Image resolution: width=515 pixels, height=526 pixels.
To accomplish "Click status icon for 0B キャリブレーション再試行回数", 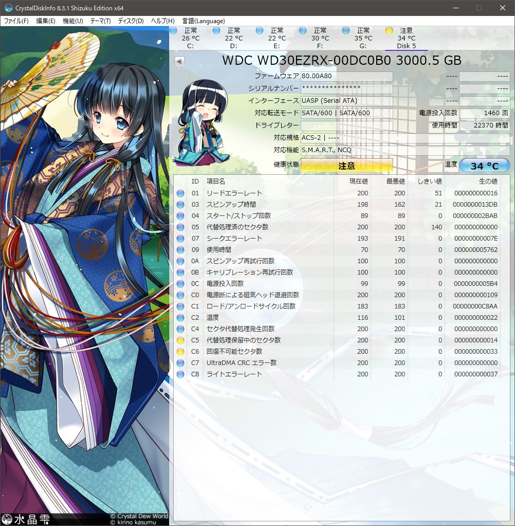I will (180, 273).
